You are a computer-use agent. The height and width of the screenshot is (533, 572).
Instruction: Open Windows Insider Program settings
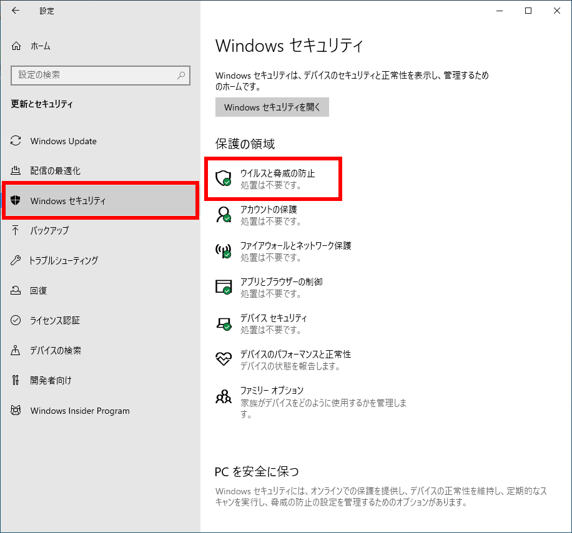point(101,411)
